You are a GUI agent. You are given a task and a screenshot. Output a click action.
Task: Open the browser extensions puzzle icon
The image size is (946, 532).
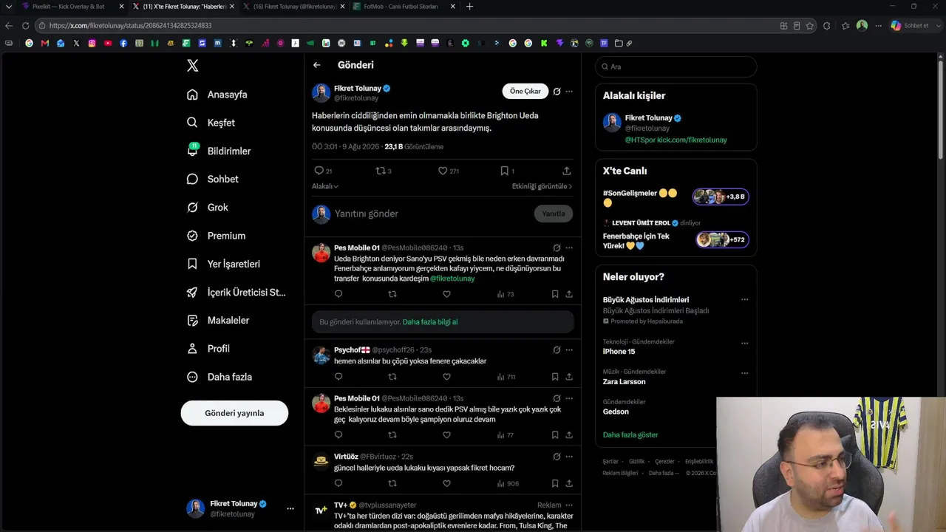[826, 25]
